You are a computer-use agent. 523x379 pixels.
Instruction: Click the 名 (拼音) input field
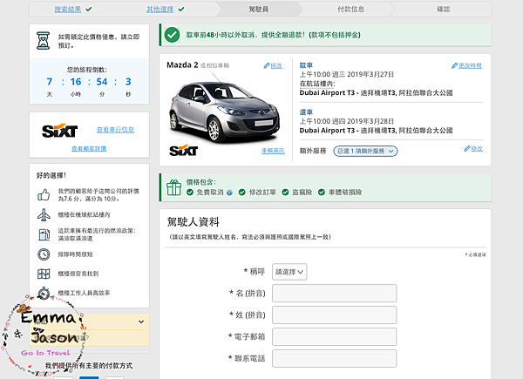pyautogui.click(x=334, y=294)
